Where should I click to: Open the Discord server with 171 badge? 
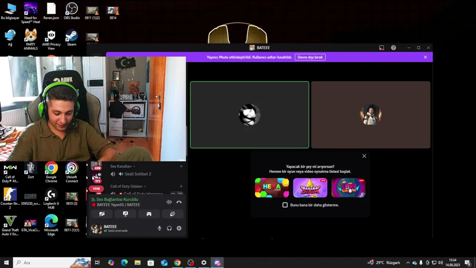[x=97, y=178]
